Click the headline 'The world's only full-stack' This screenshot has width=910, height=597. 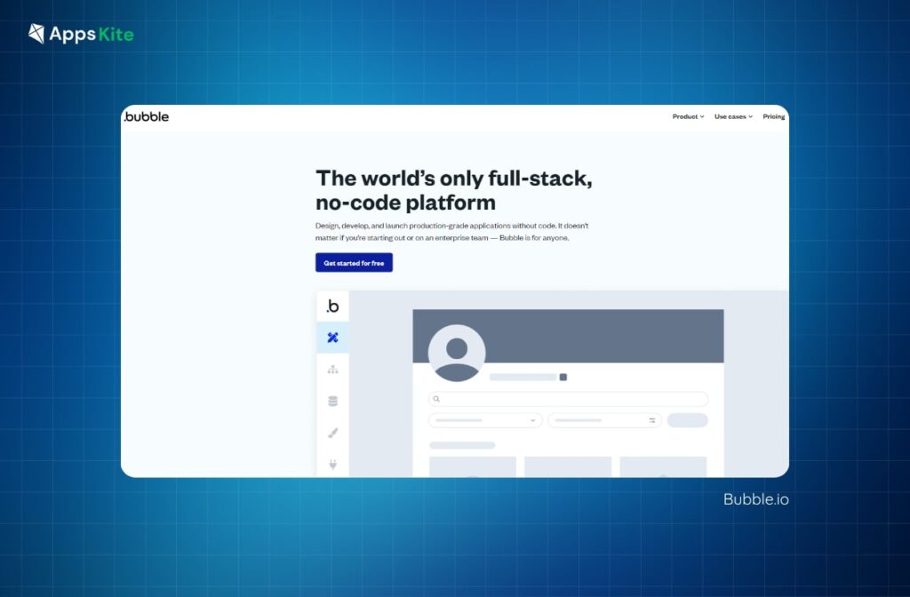coord(454,178)
